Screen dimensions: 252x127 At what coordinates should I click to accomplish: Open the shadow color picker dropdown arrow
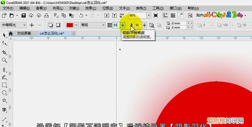[x=76, y=25]
